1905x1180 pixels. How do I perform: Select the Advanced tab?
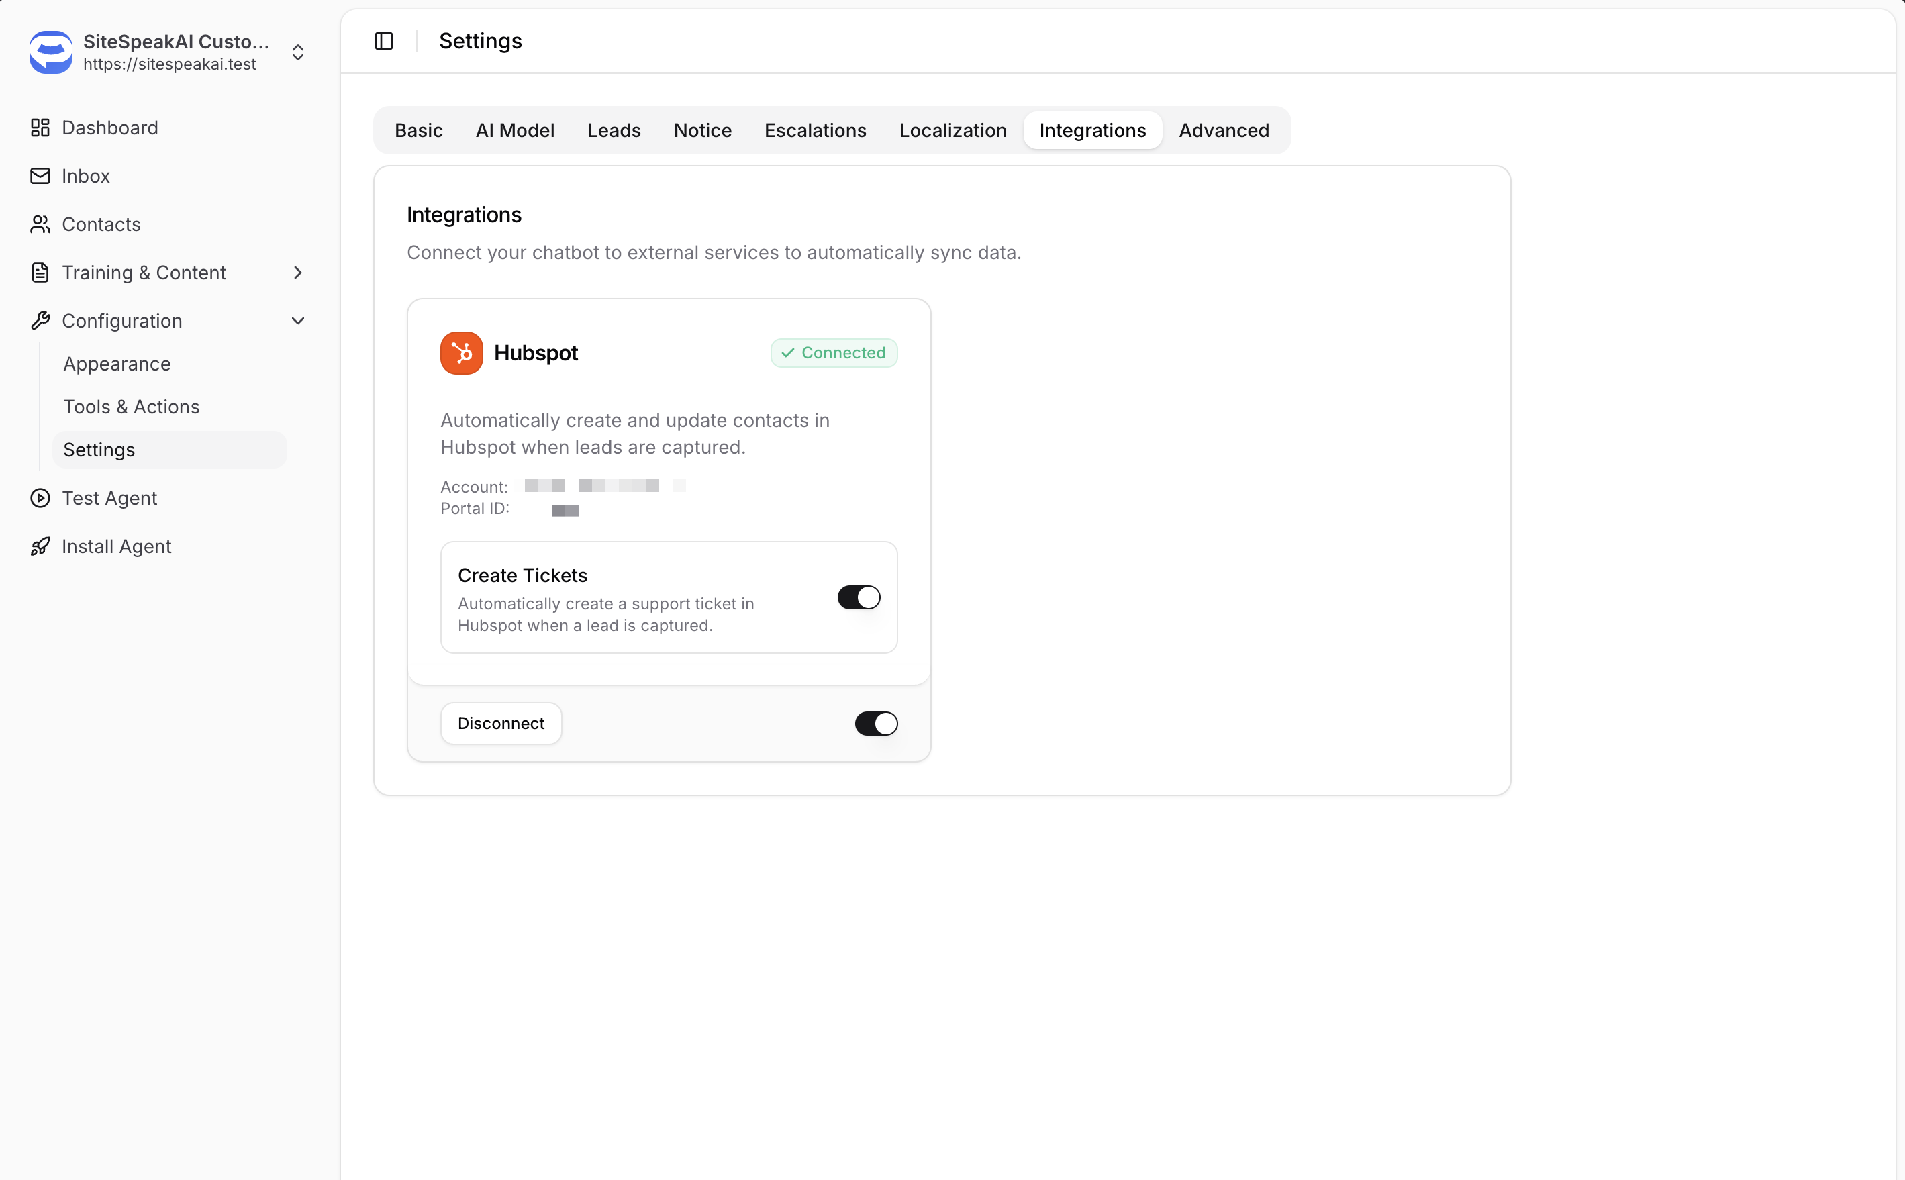pos(1223,130)
